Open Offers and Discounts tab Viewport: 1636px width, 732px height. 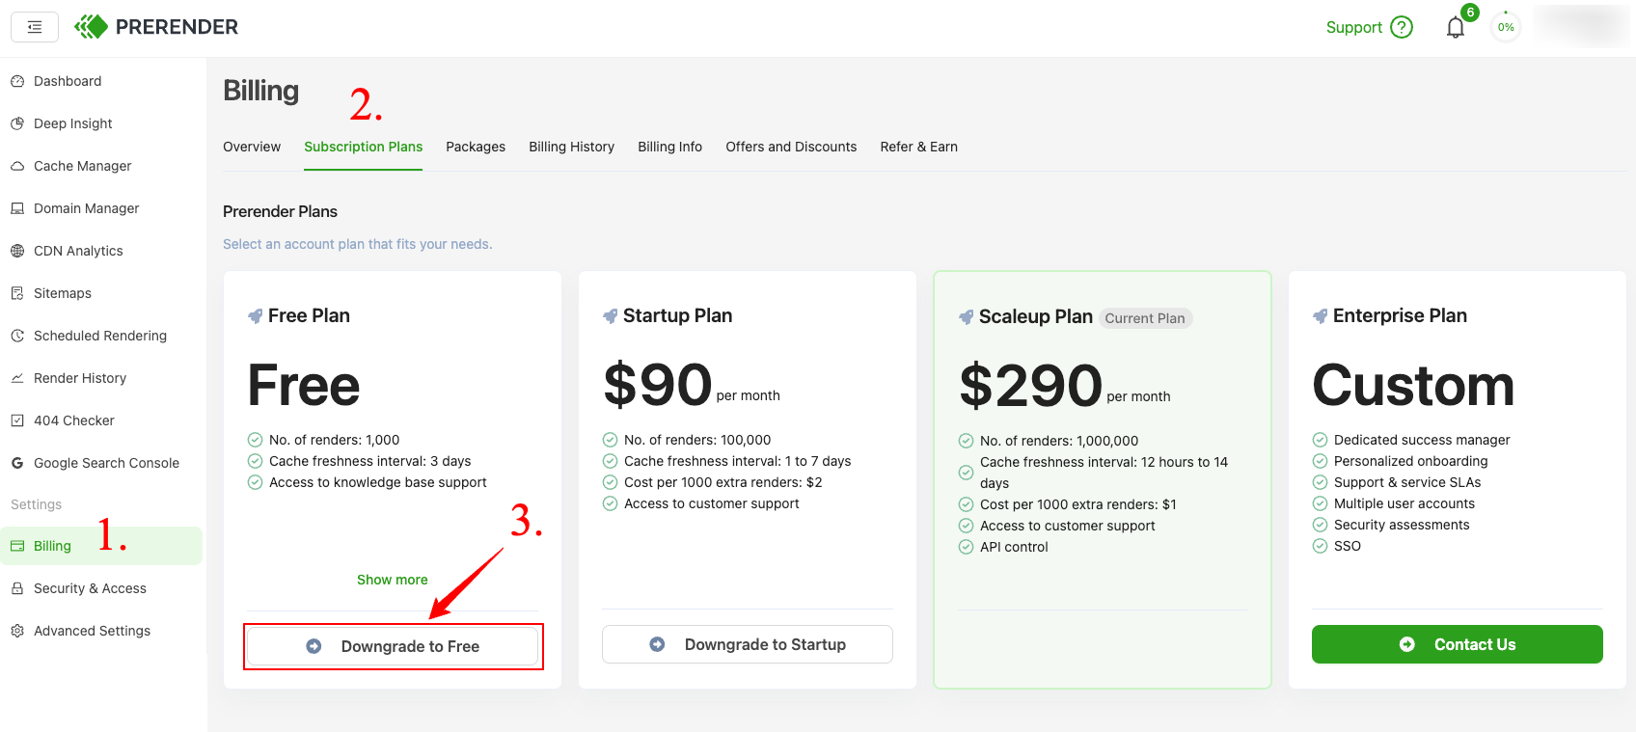pos(791,147)
